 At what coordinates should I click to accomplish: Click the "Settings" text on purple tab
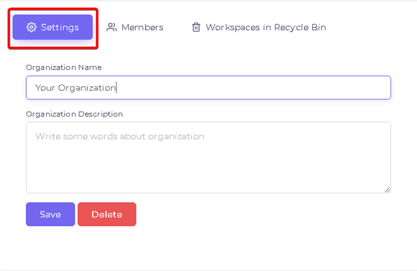click(x=60, y=27)
